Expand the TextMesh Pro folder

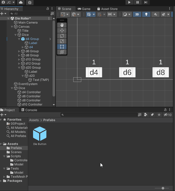pos(4,177)
